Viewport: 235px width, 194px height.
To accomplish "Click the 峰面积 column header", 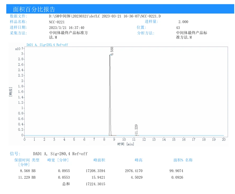I will pos(99,160).
